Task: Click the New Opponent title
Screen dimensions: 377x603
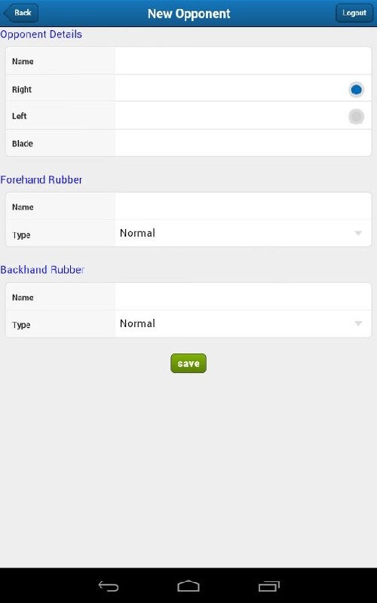Action: pos(189,14)
